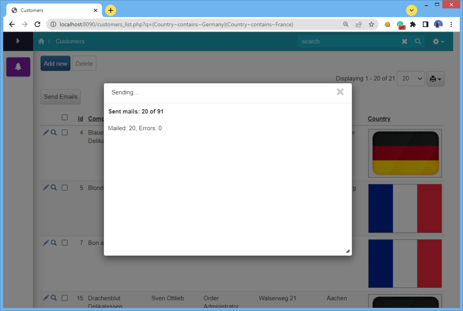Screen dimensions: 463x311
Task: Open the printer dropdown arrow options
Action: (439, 79)
